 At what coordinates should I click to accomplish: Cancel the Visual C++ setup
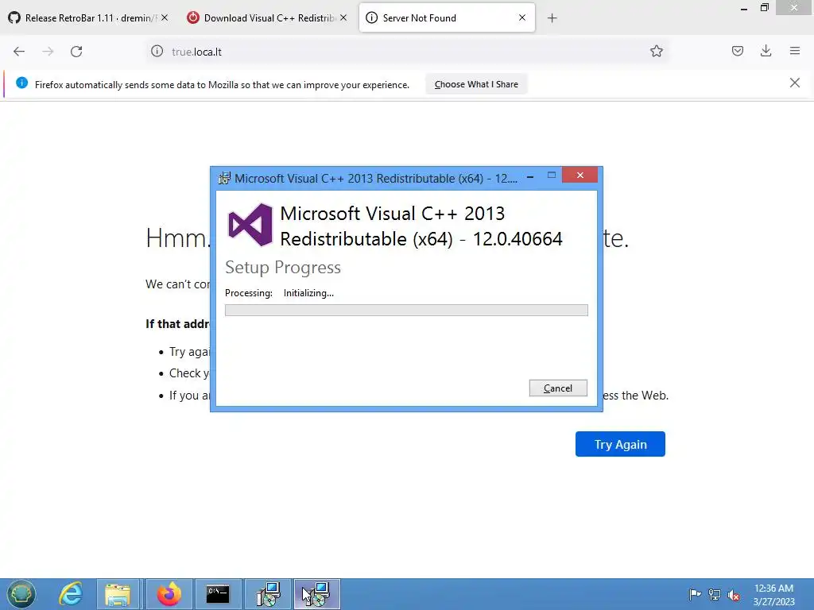558,388
